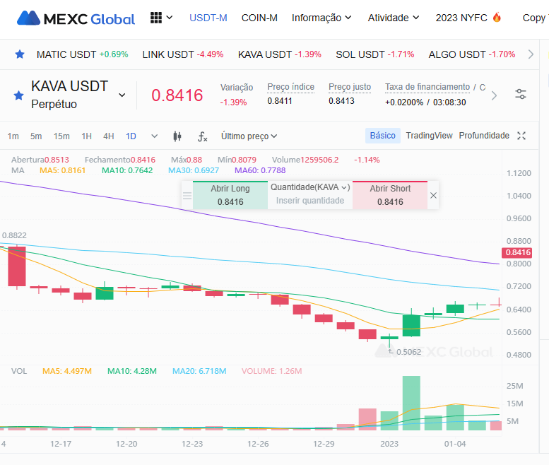The height and width of the screenshot is (465, 549).
Task: Open the fx indicators icon
Action: (x=202, y=136)
